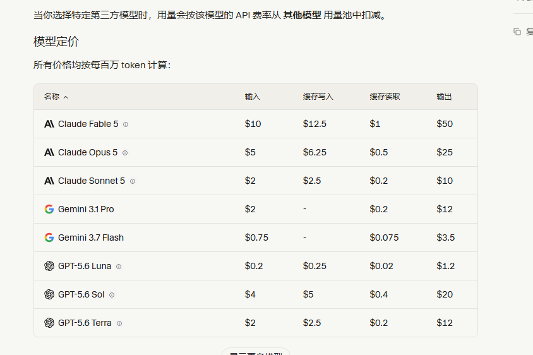Click the $0.25 cache write price
533x355 pixels.
pyautogui.click(x=314, y=266)
